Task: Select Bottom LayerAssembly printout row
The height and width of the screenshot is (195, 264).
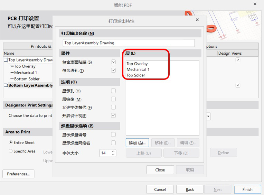Action: click(30, 85)
